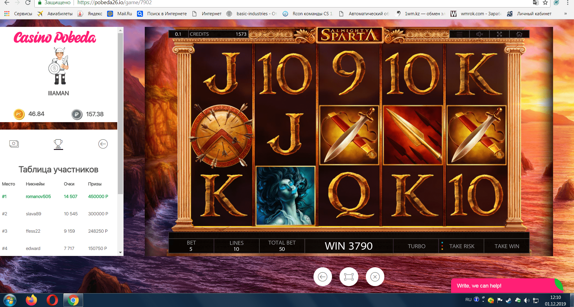Image resolution: width=574 pixels, height=307 pixels.
Task: Click the extension icon next to the star
Action: pos(556,3)
